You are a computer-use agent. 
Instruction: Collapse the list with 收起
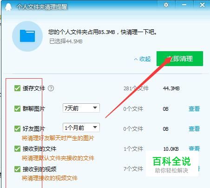(x=142, y=59)
